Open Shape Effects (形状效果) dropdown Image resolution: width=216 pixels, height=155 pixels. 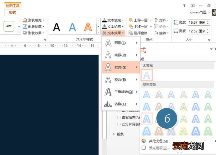(x=34, y=33)
